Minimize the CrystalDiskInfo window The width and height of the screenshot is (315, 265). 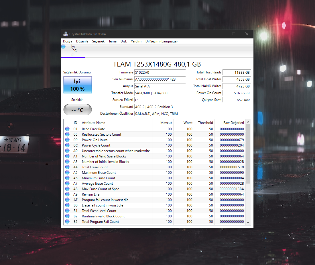[x=221, y=34]
